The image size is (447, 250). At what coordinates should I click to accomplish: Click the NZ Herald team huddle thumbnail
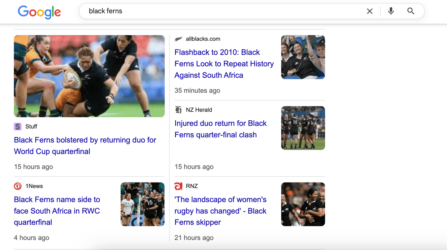(303, 128)
